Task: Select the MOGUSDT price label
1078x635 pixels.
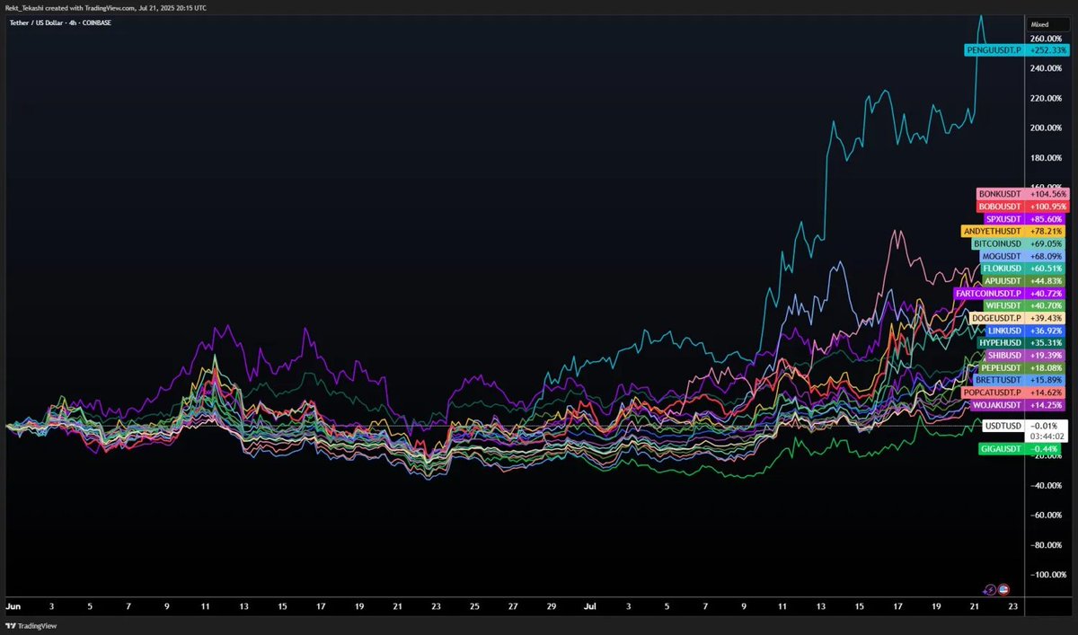Action: point(1003,257)
